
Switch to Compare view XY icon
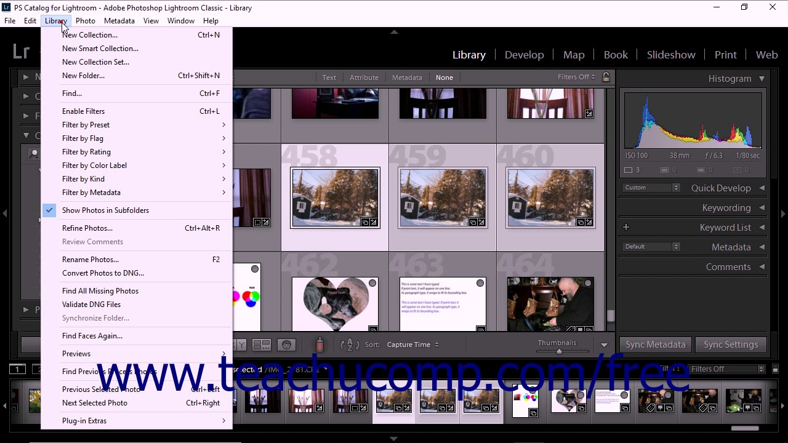tap(240, 345)
